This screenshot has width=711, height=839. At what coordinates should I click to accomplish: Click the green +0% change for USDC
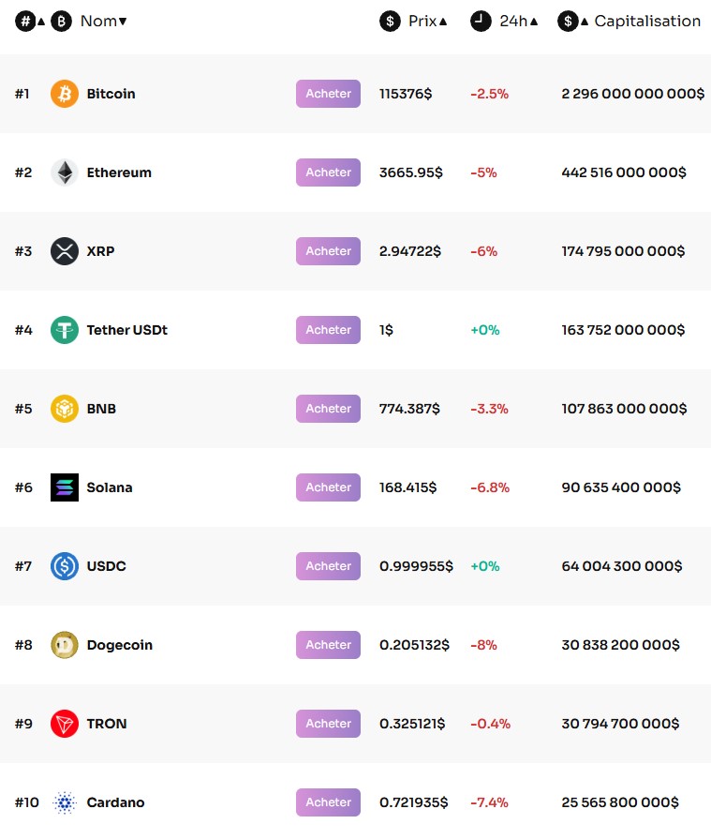pos(484,566)
